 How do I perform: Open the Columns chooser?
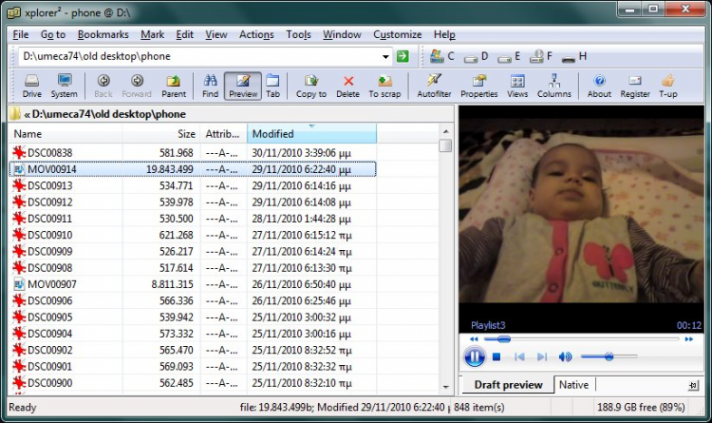coord(554,86)
